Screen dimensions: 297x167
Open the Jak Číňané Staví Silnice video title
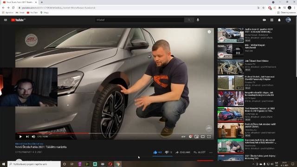(x=257, y=61)
